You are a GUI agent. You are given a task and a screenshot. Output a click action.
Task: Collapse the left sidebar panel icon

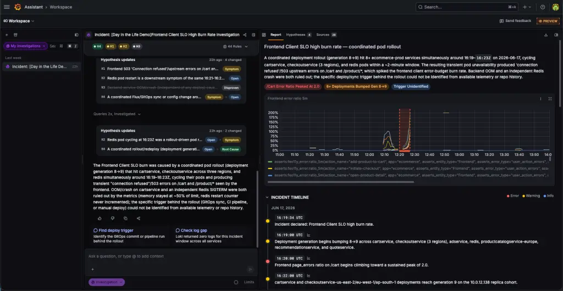pos(76,35)
